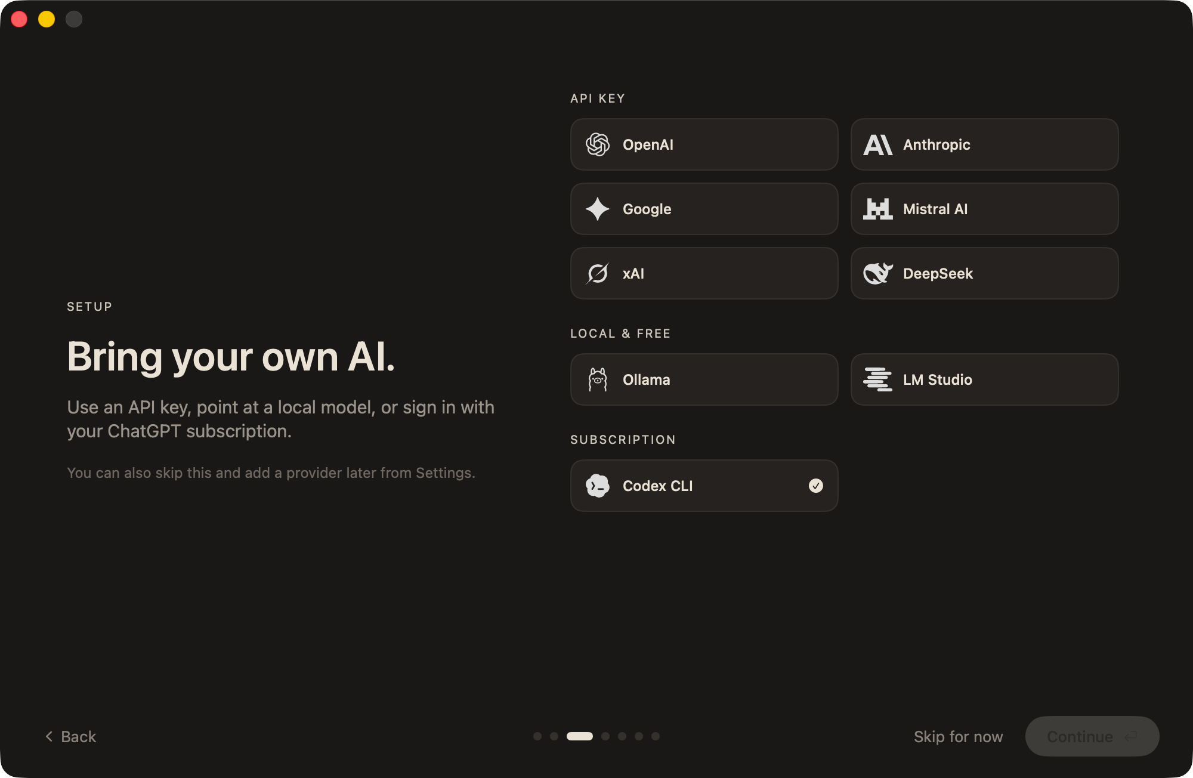This screenshot has height=778, width=1193.
Task: Jump to the second onboarding page dot
Action: [554, 736]
